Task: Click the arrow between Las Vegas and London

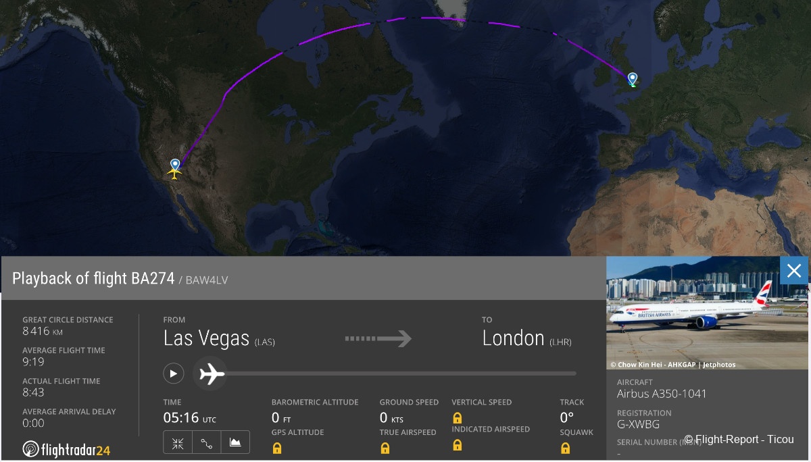Action: pos(378,338)
